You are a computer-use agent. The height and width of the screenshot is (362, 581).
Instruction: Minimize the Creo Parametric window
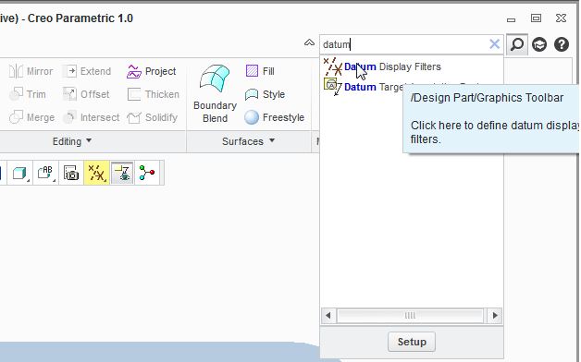(x=512, y=19)
